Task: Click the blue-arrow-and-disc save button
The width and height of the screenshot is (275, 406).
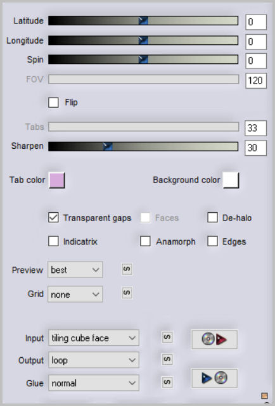Action: click(x=214, y=378)
